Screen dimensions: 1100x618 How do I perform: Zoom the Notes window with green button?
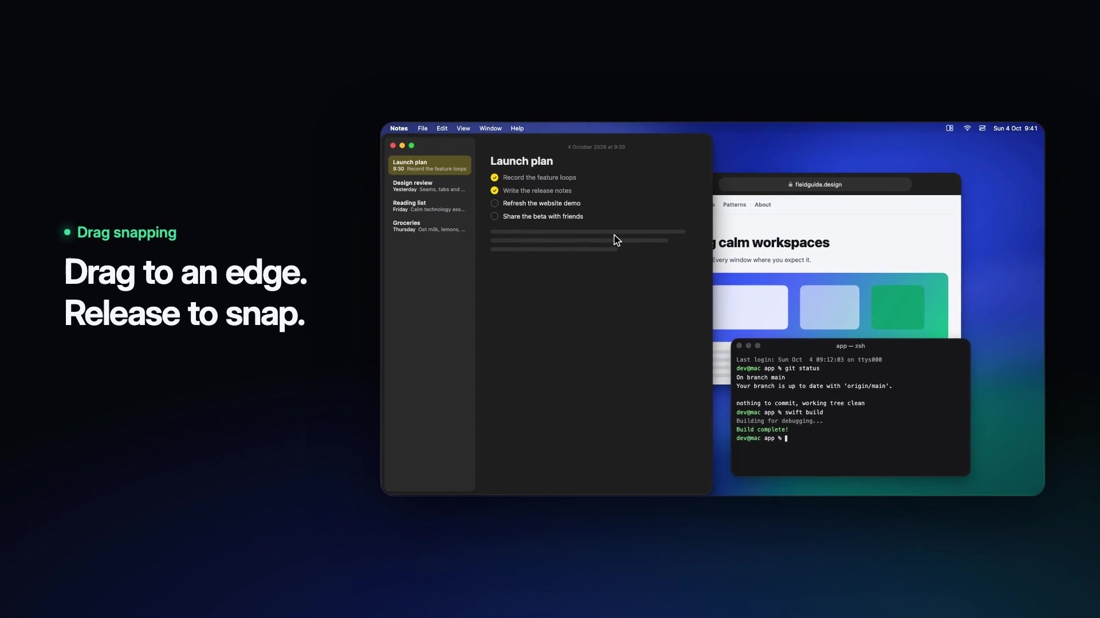coord(411,145)
